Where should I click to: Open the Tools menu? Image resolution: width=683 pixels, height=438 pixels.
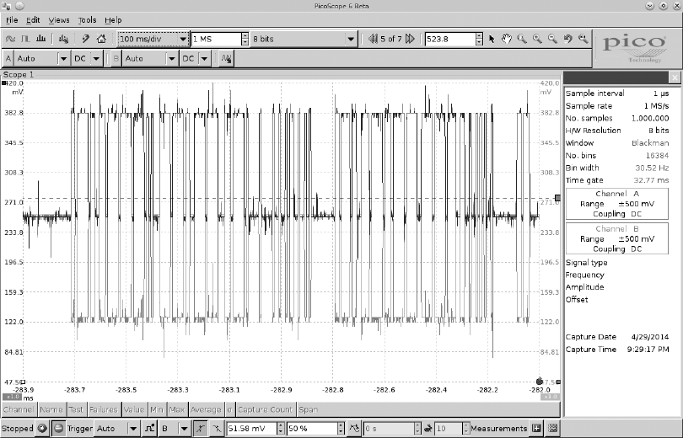[x=87, y=20]
